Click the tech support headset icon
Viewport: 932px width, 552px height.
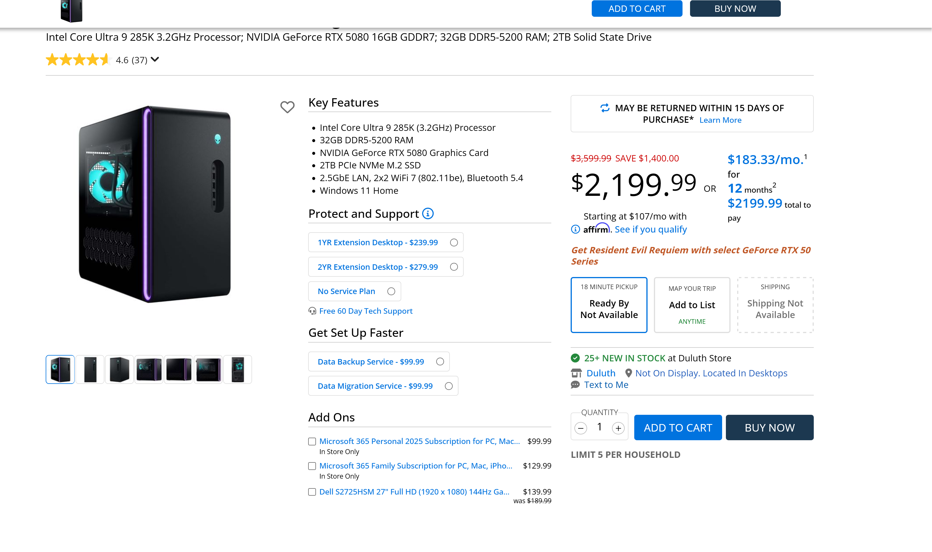coord(312,311)
